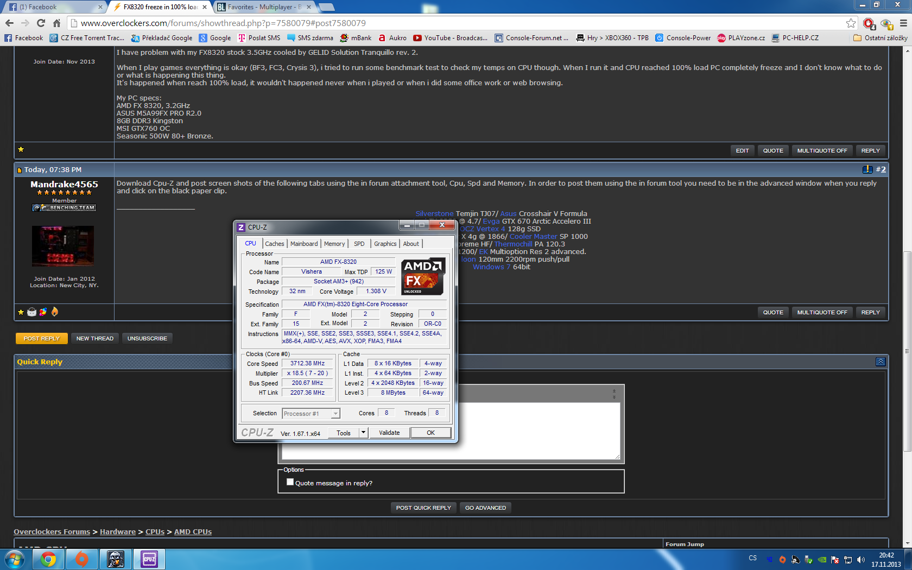
Task: Open the Facebook bookmark
Action: (23, 38)
